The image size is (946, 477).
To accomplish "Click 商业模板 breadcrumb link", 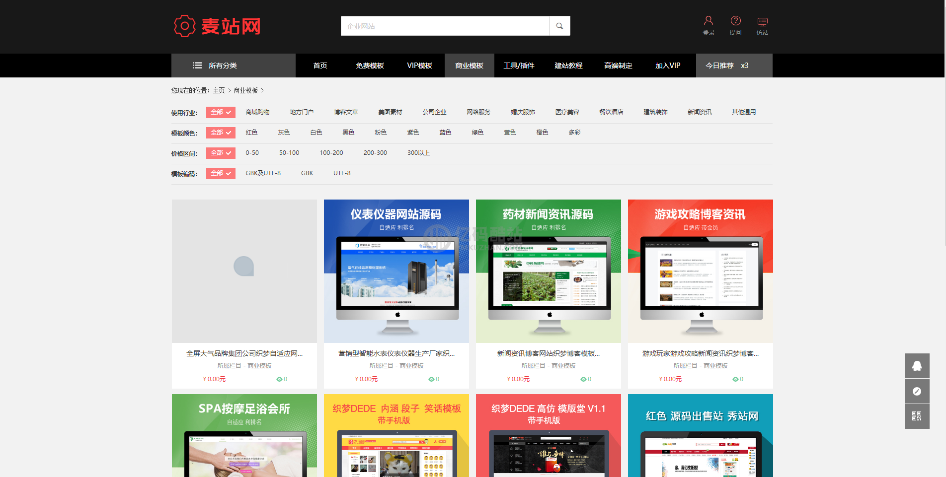I will pos(246,90).
